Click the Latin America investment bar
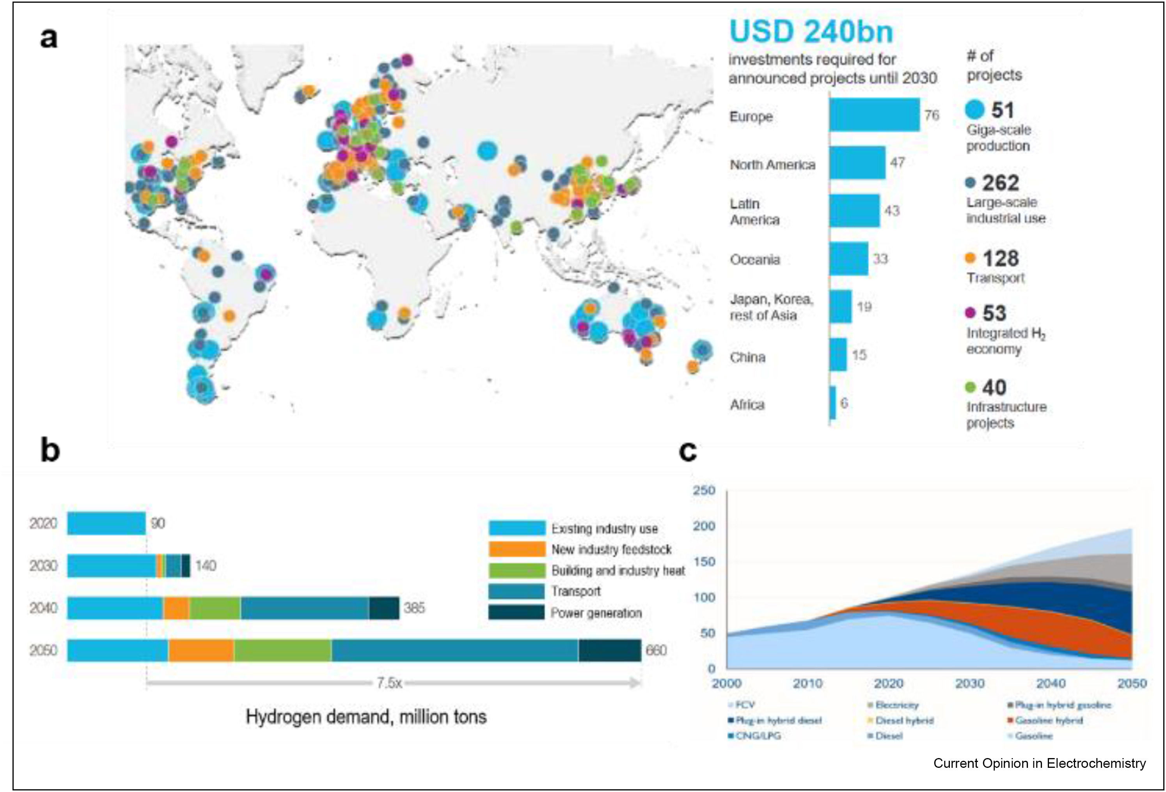The width and height of the screenshot is (1166, 792). pyautogui.click(x=854, y=211)
